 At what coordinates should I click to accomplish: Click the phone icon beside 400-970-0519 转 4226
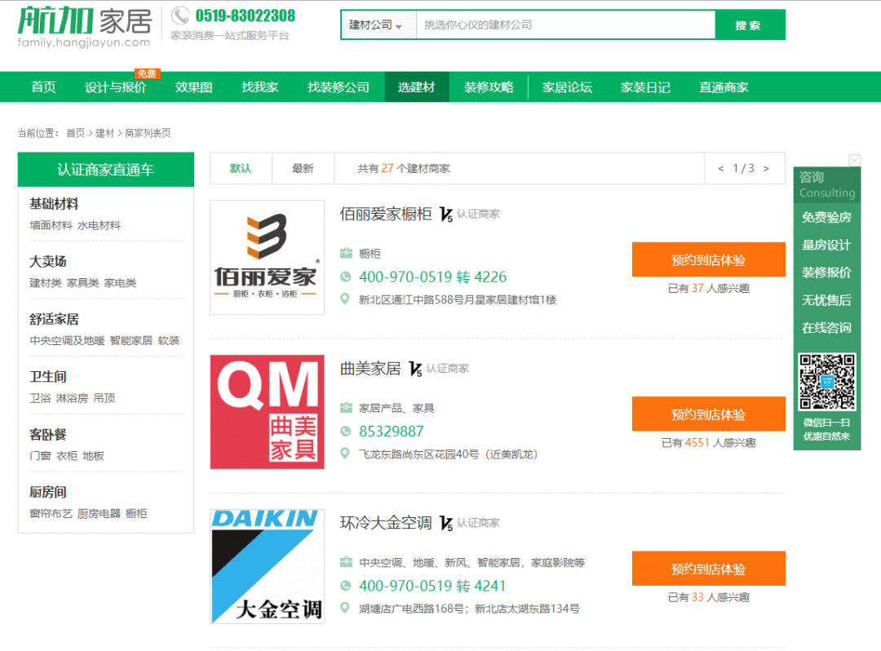(346, 277)
